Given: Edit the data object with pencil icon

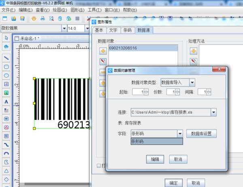Looking at the screenshot, I should [x=103, y=61].
